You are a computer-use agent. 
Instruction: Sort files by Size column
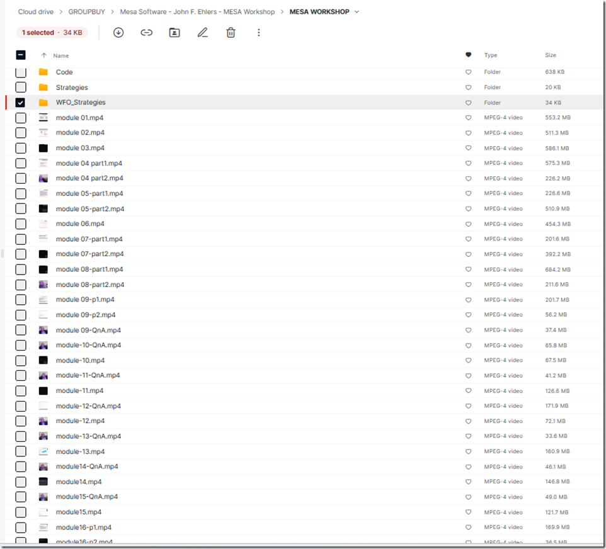point(551,55)
